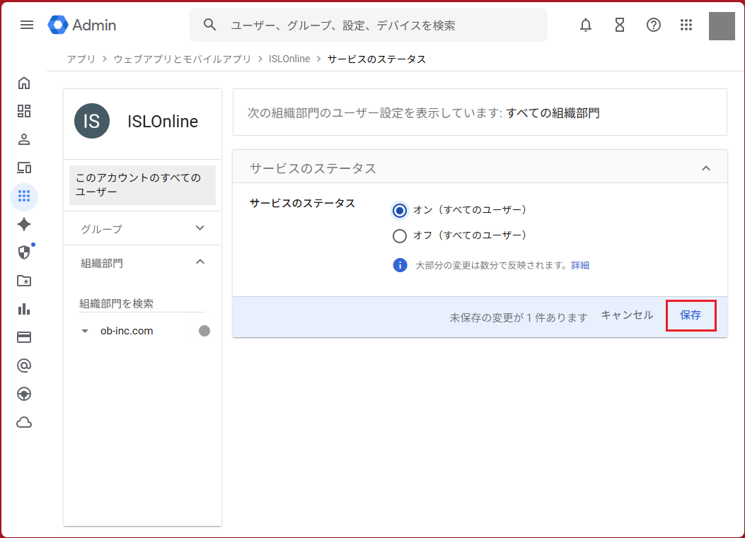Click サービスのステータス breadcrumb text
The height and width of the screenshot is (538, 745).
point(377,59)
